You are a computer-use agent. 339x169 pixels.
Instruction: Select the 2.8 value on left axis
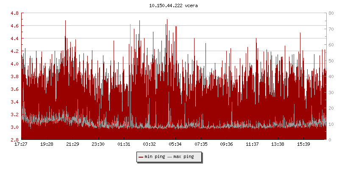14,140
